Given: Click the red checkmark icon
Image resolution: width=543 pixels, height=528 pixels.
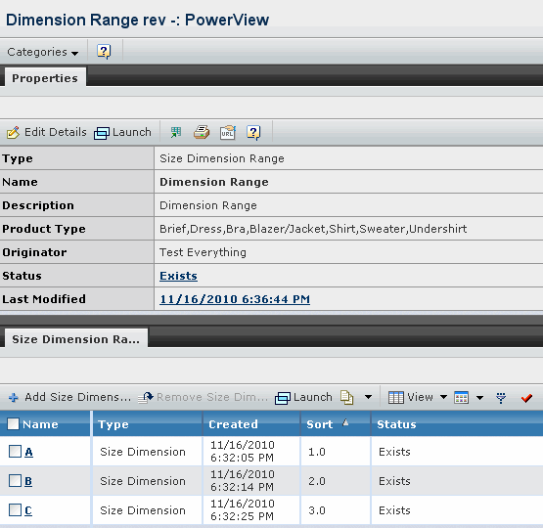Looking at the screenshot, I should click(526, 398).
